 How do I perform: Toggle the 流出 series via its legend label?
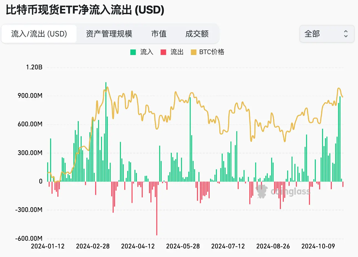coord(177,52)
